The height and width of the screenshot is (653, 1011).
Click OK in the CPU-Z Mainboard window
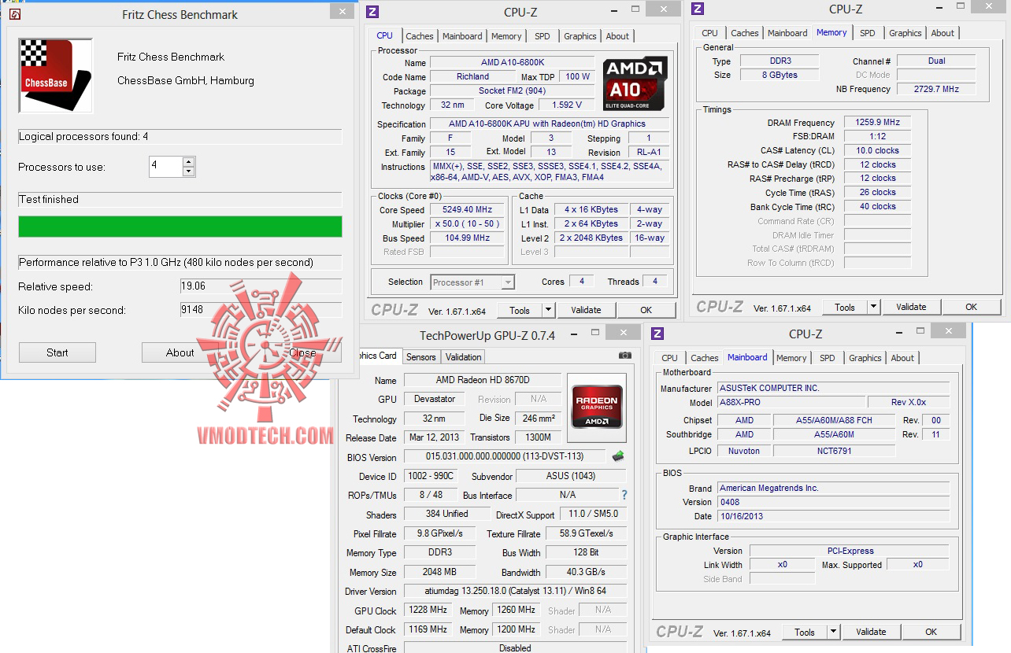click(931, 632)
